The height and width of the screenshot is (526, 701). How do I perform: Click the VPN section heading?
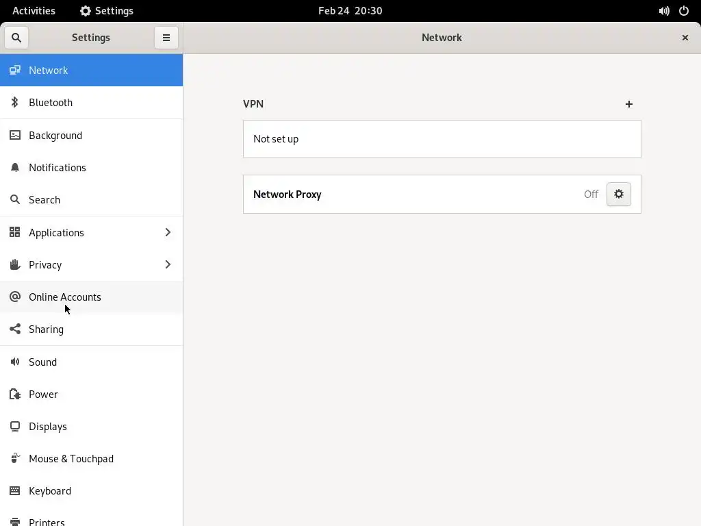point(253,104)
